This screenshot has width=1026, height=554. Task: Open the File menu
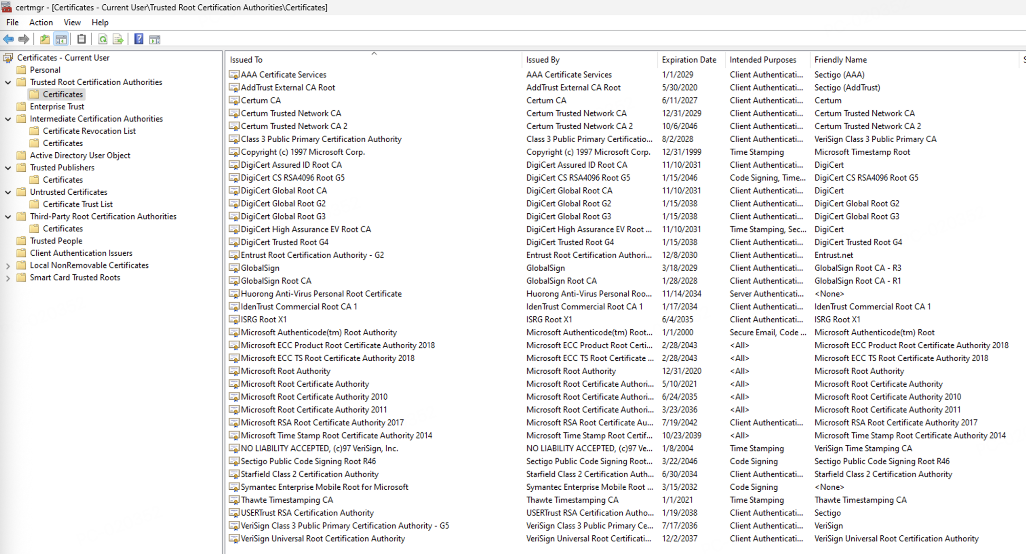[x=12, y=22]
